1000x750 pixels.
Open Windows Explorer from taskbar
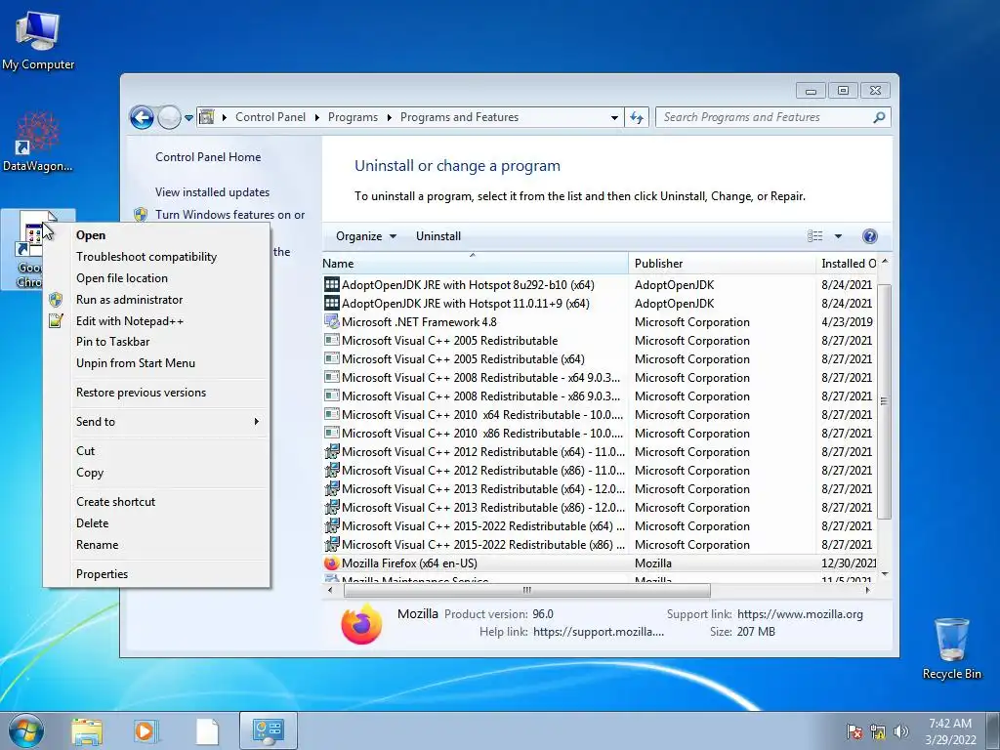pos(87,731)
